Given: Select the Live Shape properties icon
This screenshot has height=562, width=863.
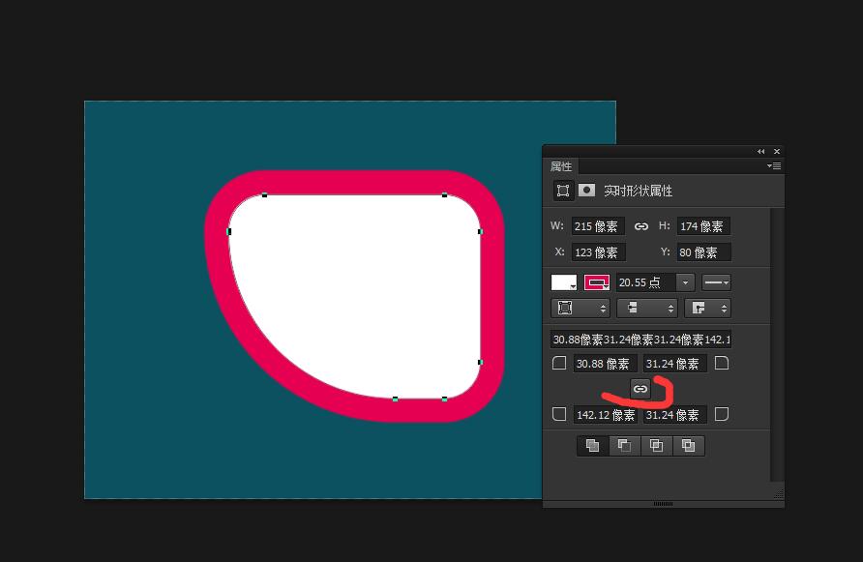Looking at the screenshot, I should point(562,191).
